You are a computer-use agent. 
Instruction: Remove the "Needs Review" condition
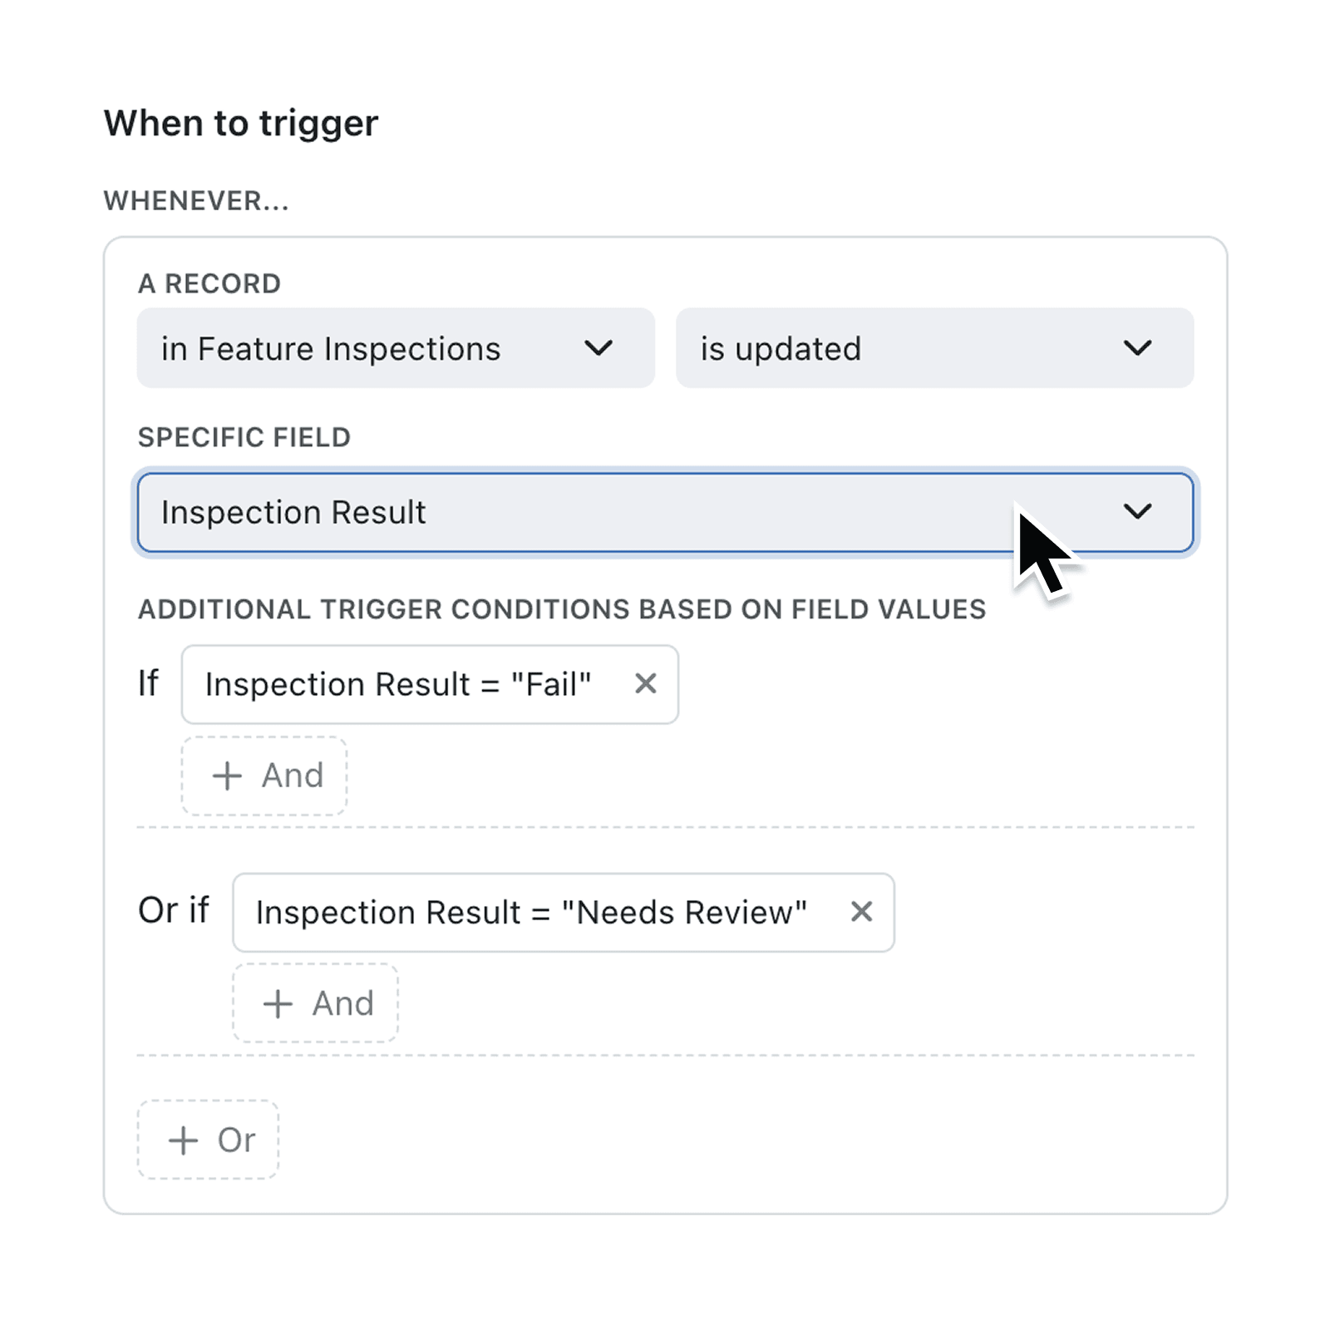(x=861, y=913)
